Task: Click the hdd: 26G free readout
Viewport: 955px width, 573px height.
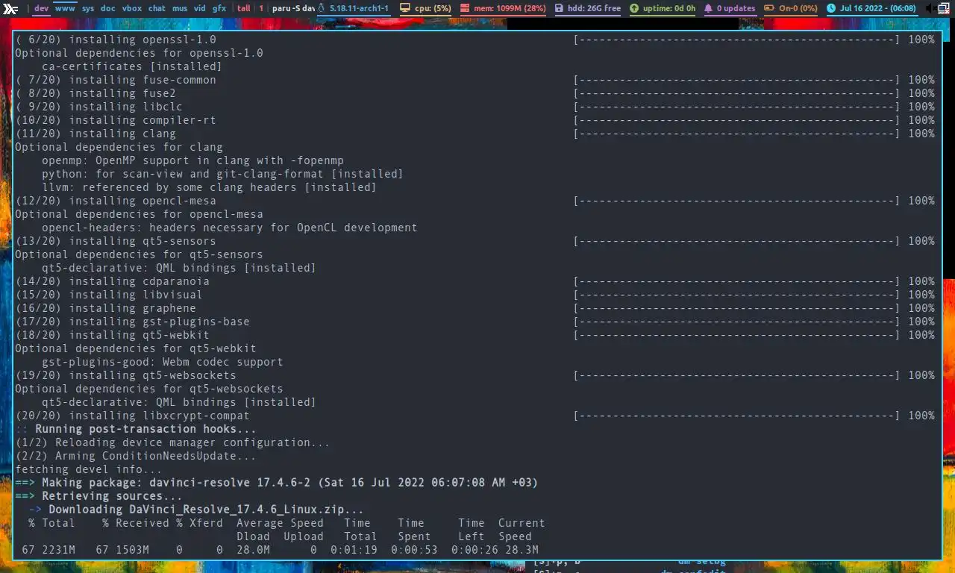Action: [594, 9]
